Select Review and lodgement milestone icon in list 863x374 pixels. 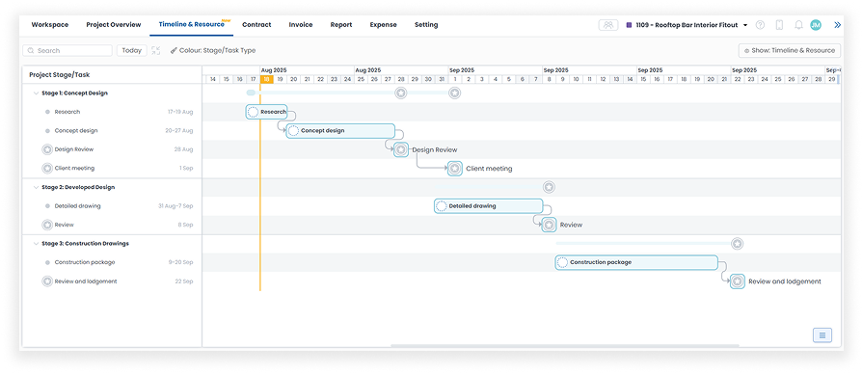[x=47, y=281]
